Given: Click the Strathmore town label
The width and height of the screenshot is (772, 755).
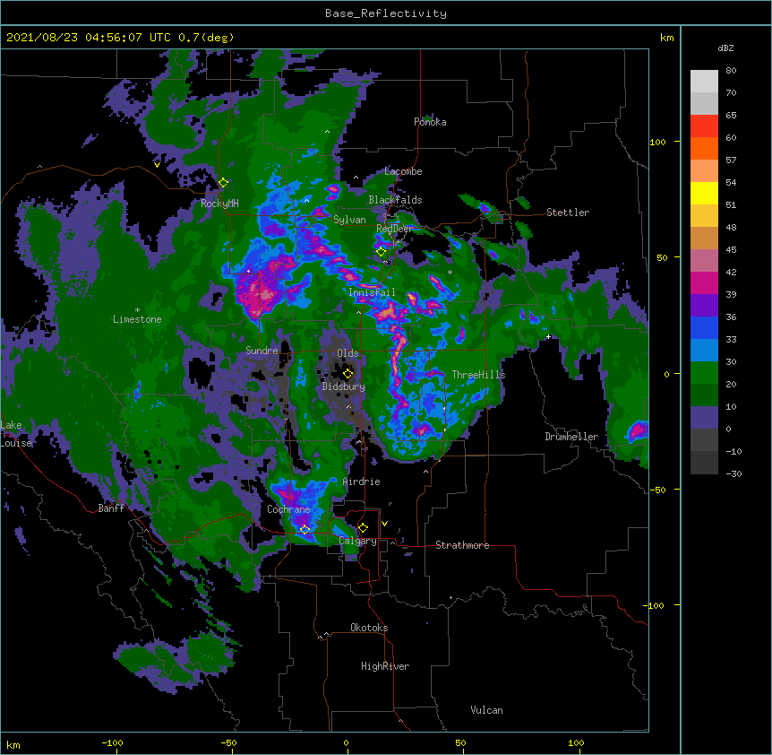Looking at the screenshot, I should pos(462,545).
